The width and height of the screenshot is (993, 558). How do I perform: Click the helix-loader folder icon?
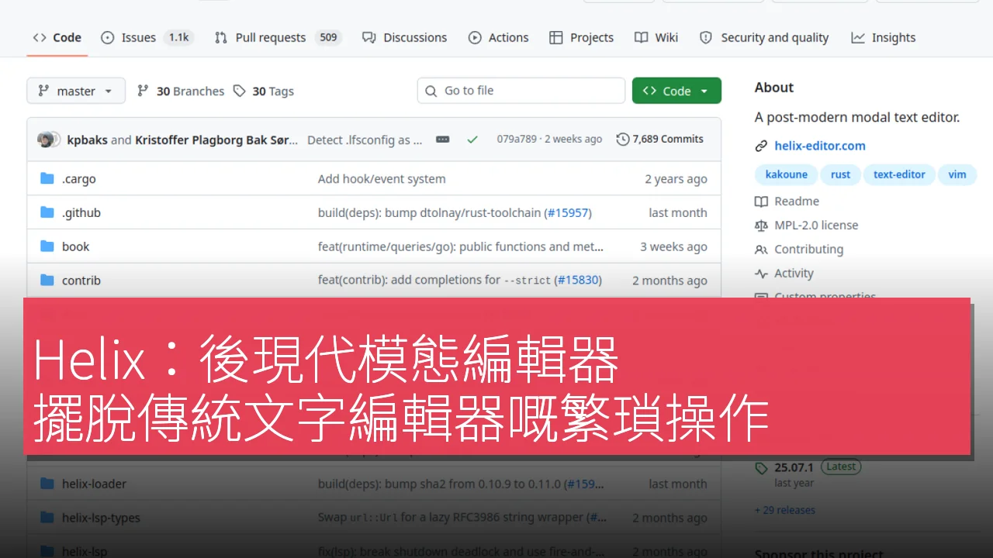[47, 484]
